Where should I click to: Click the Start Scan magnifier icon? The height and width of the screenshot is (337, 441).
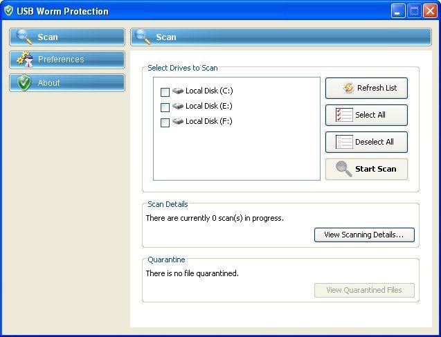343,169
